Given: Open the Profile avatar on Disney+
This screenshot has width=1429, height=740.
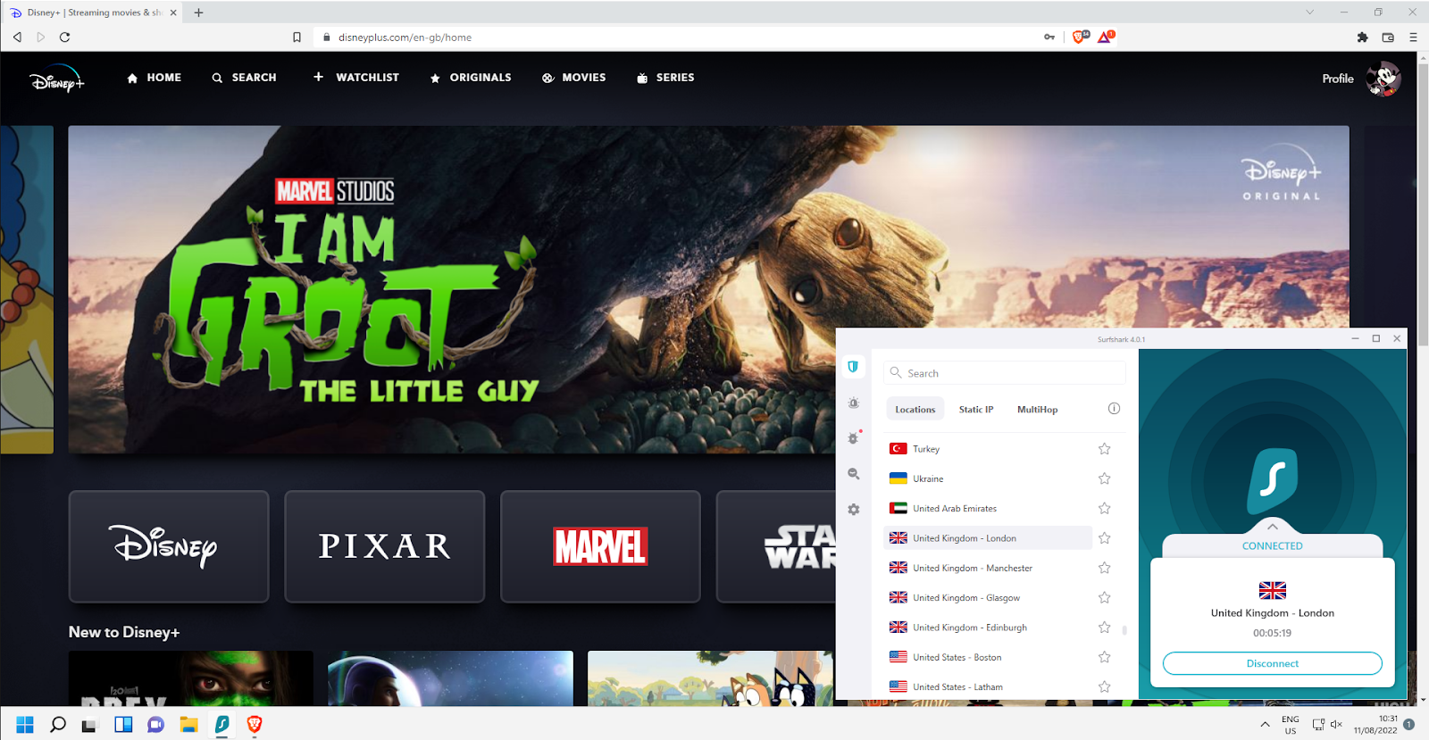Looking at the screenshot, I should (x=1383, y=79).
